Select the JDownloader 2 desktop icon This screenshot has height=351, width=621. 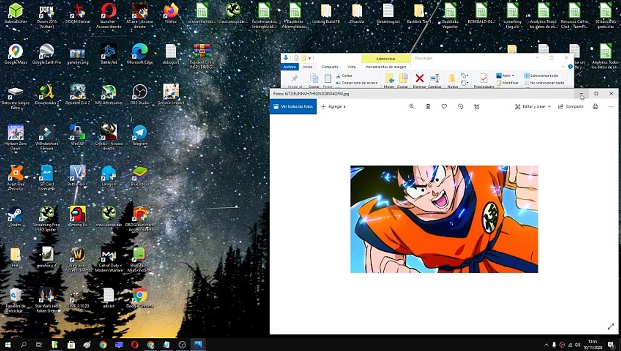coord(46,95)
